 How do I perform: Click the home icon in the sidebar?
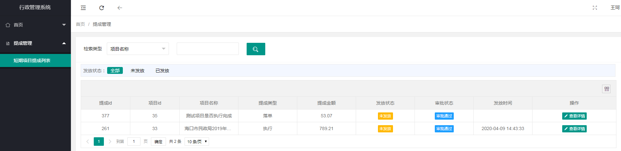[x=8, y=25]
